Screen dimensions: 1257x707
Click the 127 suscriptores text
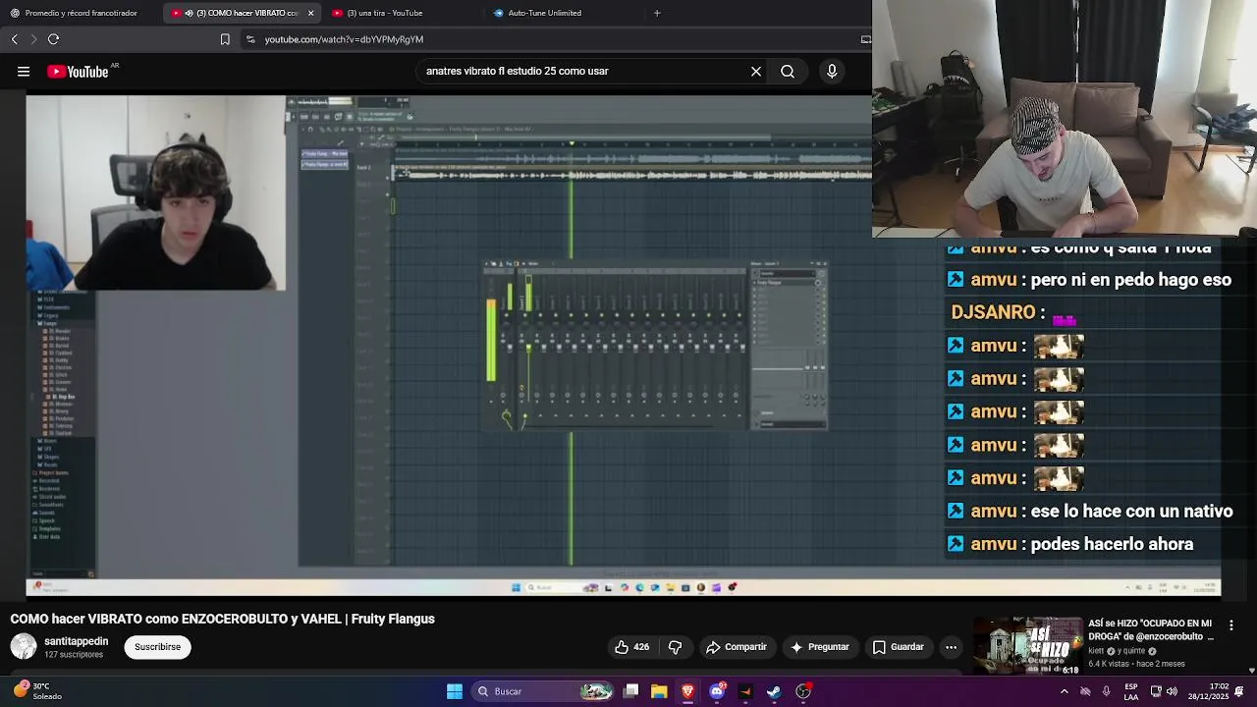coord(74,655)
